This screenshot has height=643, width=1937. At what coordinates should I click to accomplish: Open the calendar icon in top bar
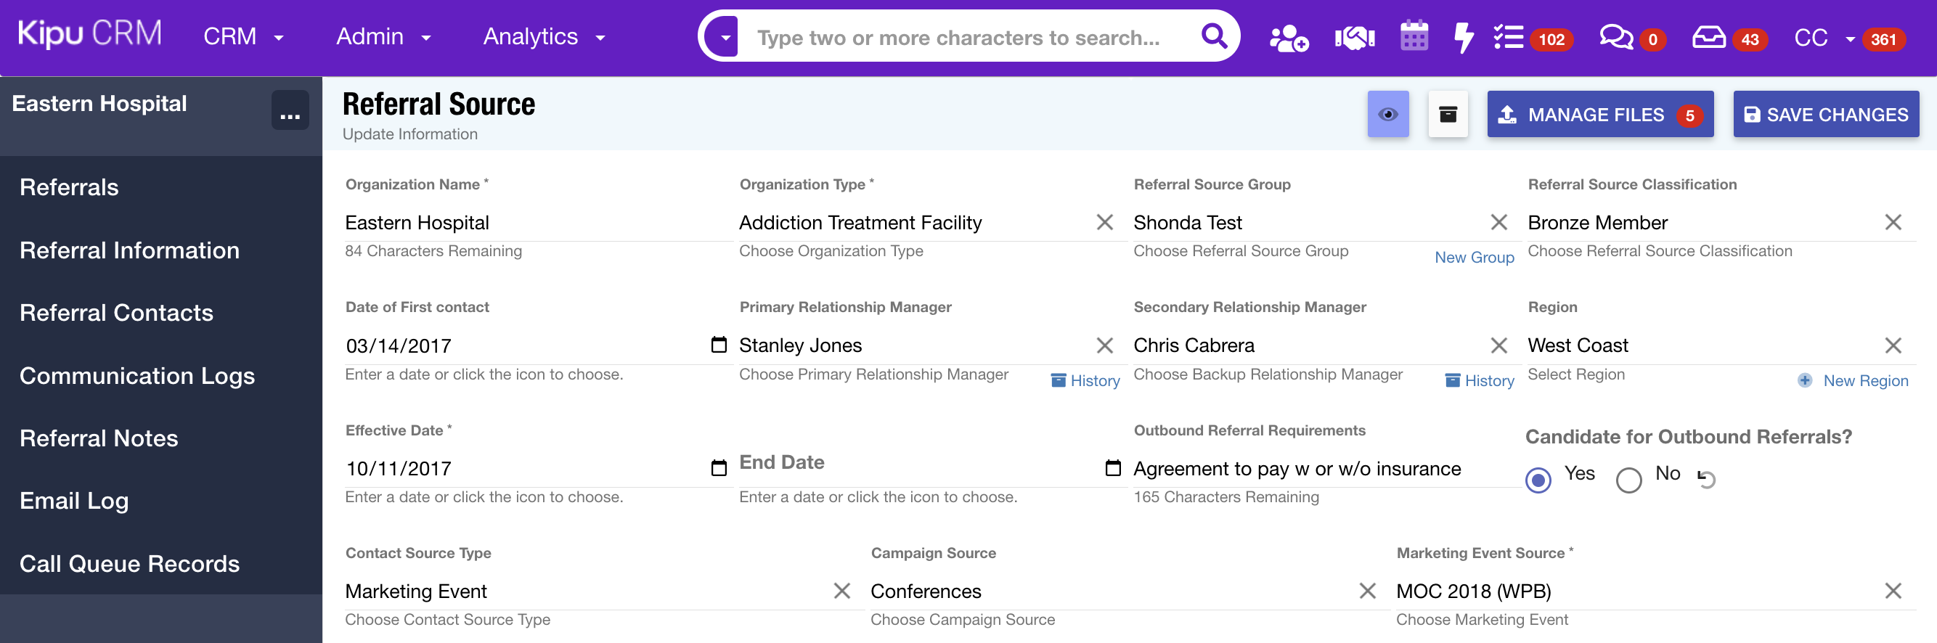click(x=1414, y=36)
